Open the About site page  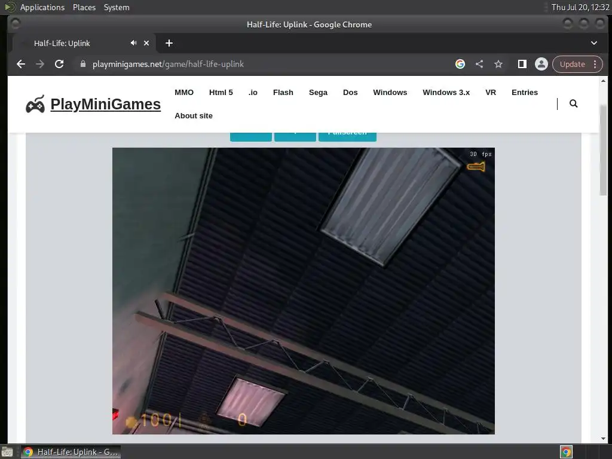[194, 116]
